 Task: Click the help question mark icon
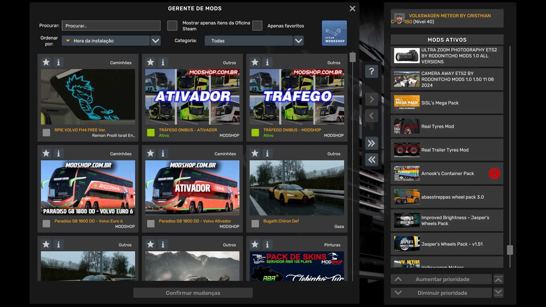pyautogui.click(x=371, y=71)
